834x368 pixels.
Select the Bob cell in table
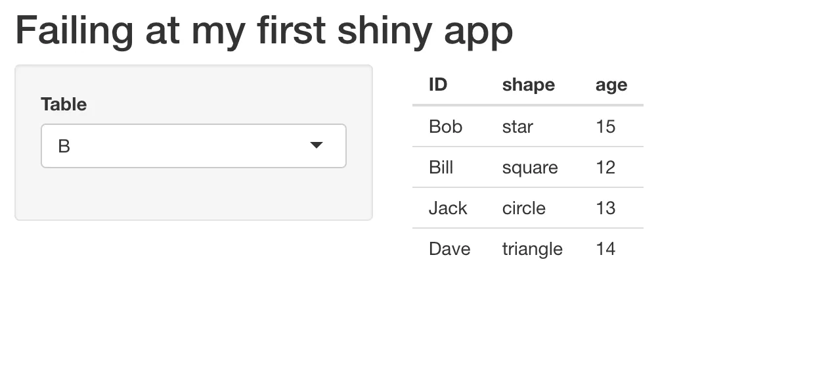coord(445,126)
